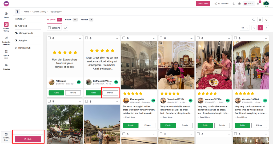Open the more options menu on the Kanwarpal S post
This screenshot has height=144, width=273.
(x=154, y=38)
